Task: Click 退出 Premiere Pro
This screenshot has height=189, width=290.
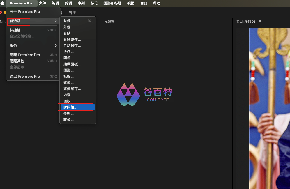Action: 25,76
